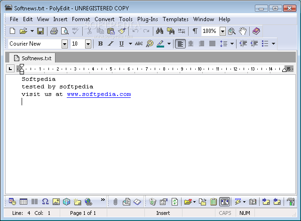Toggle italic formatting
Image resolution: width=301 pixels, height=221 pixels.
click(111, 44)
